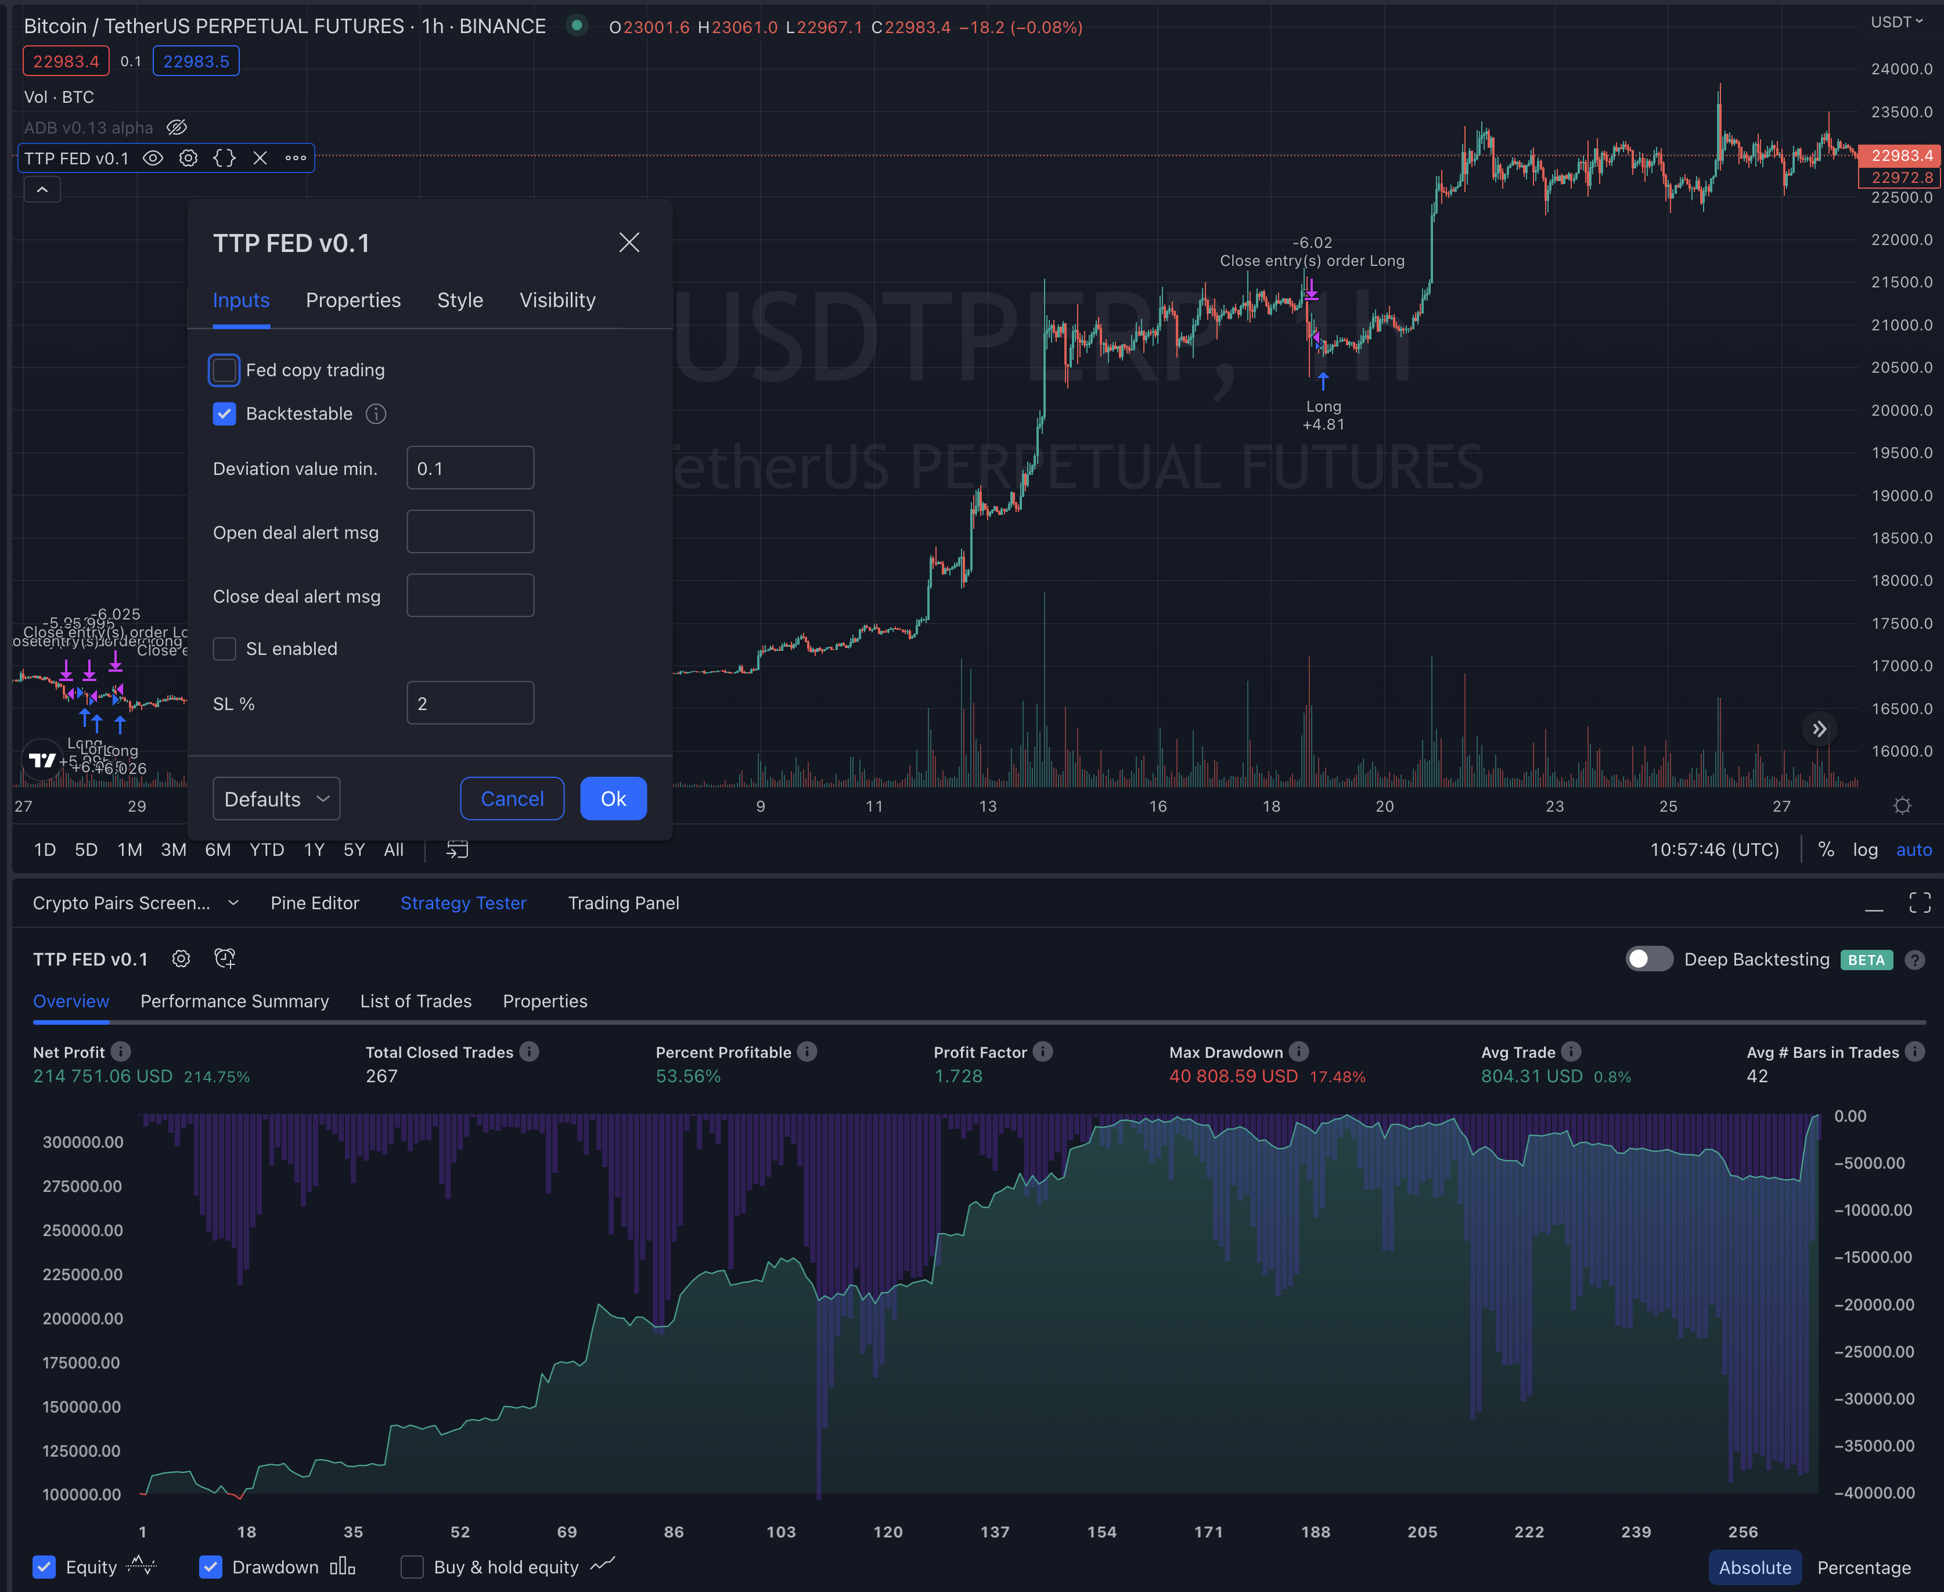
Task: Switch to the Inputs tab in dialog
Action: click(241, 301)
